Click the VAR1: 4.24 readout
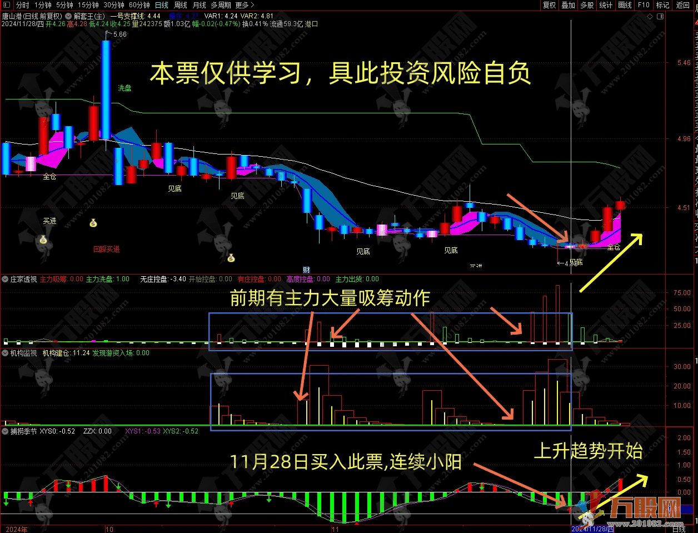The width and height of the screenshot is (698, 533). (221, 16)
